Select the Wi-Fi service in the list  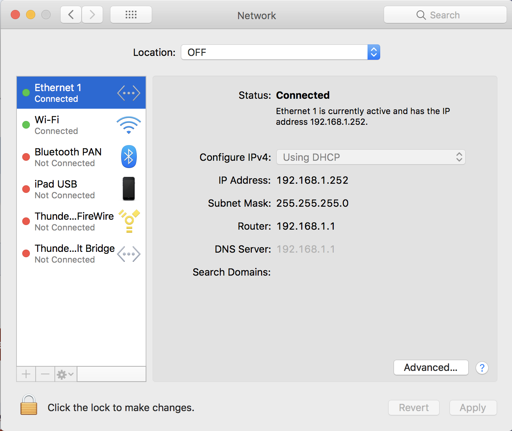coord(69,125)
